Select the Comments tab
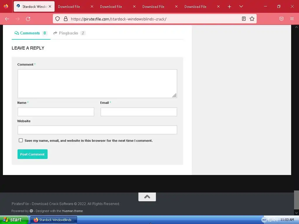 point(31,33)
